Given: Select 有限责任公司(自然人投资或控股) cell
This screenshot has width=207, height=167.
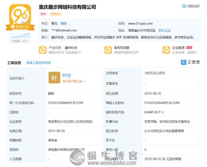Looking at the screenshot, I should 70,122.
